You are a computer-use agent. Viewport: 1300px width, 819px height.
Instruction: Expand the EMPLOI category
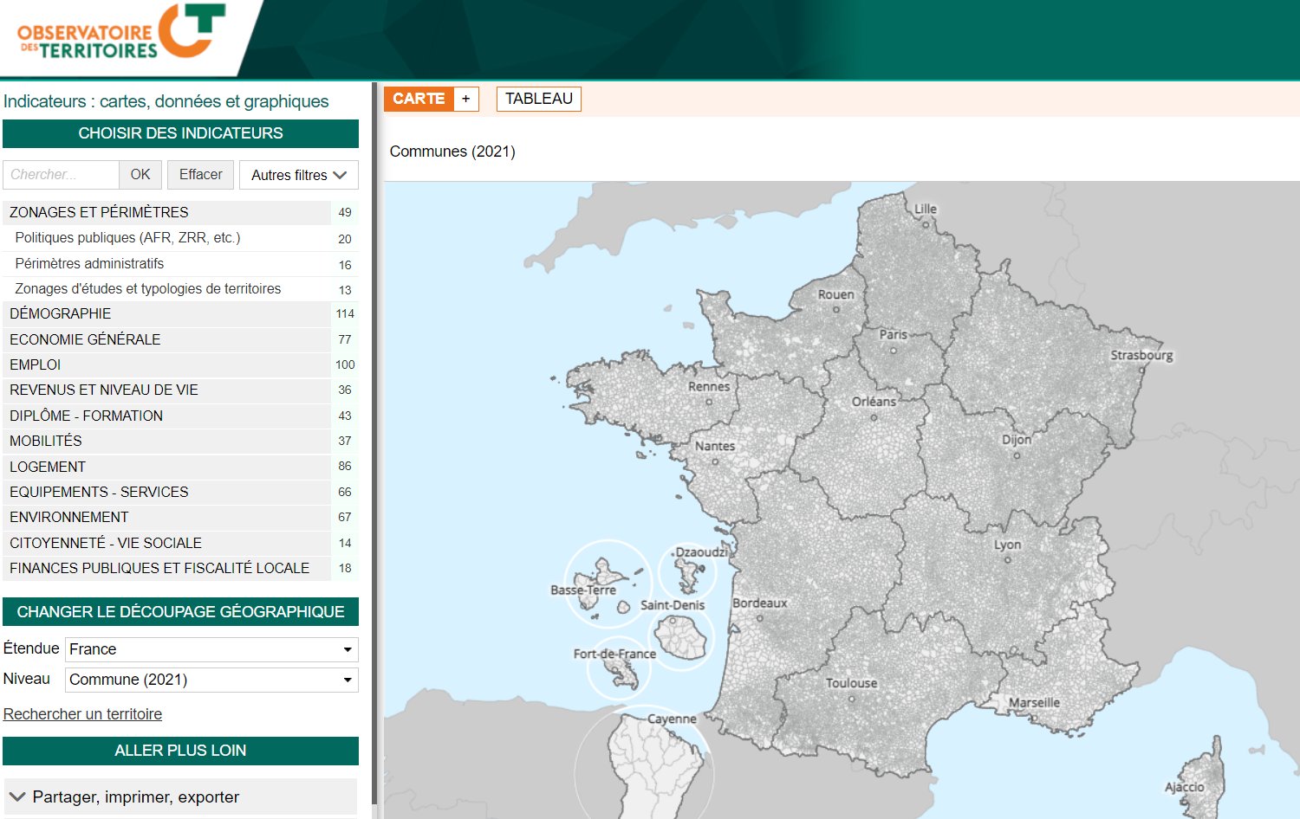167,364
